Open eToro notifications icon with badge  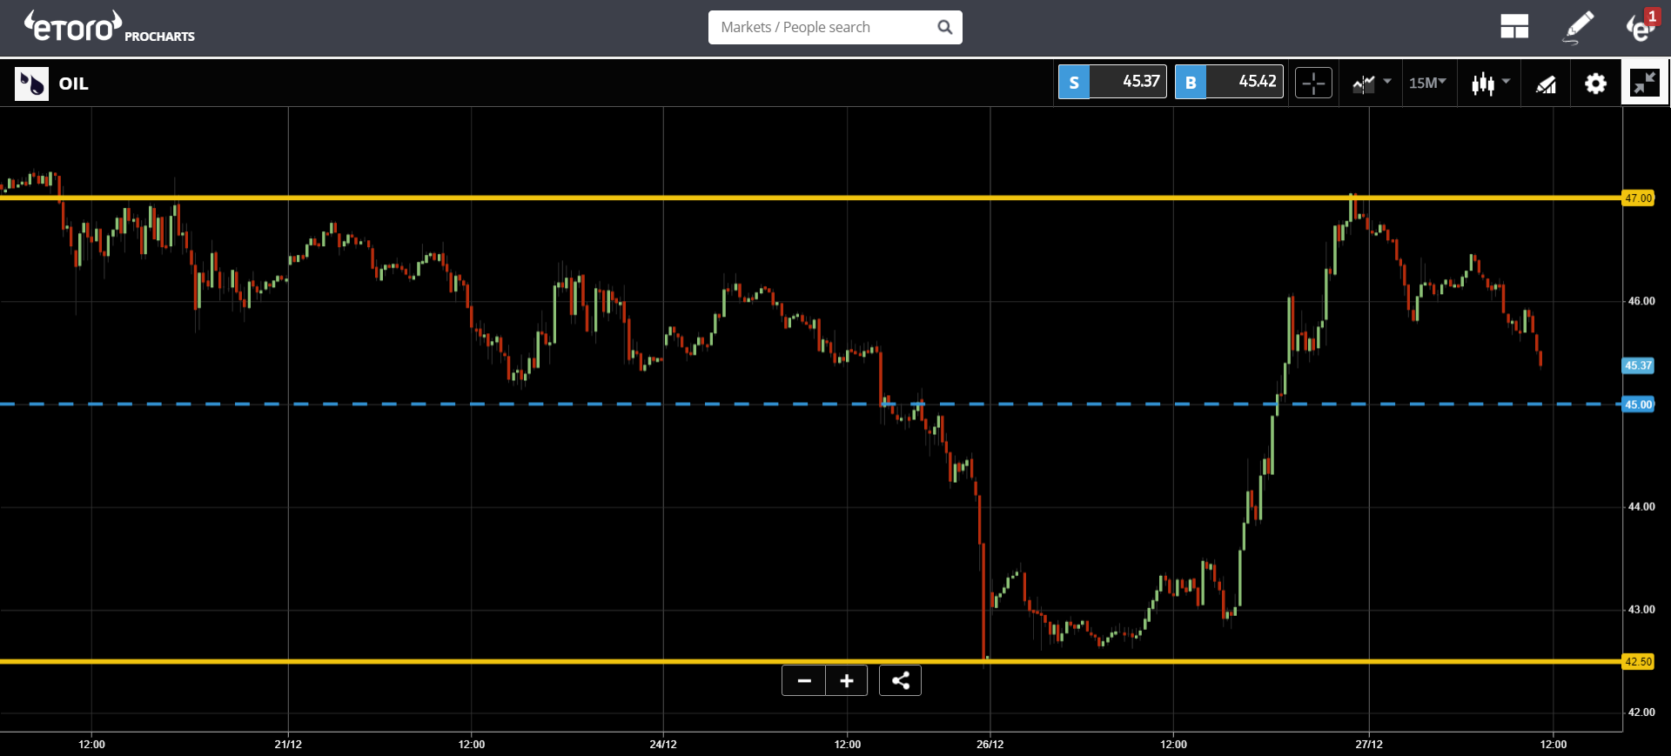pyautogui.click(x=1642, y=26)
